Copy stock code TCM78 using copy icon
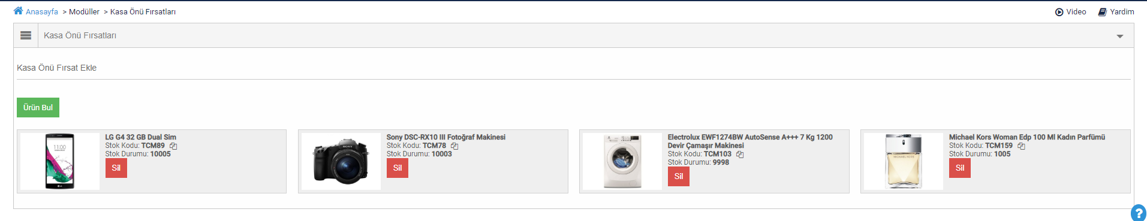The image size is (1147, 221). click(x=454, y=146)
